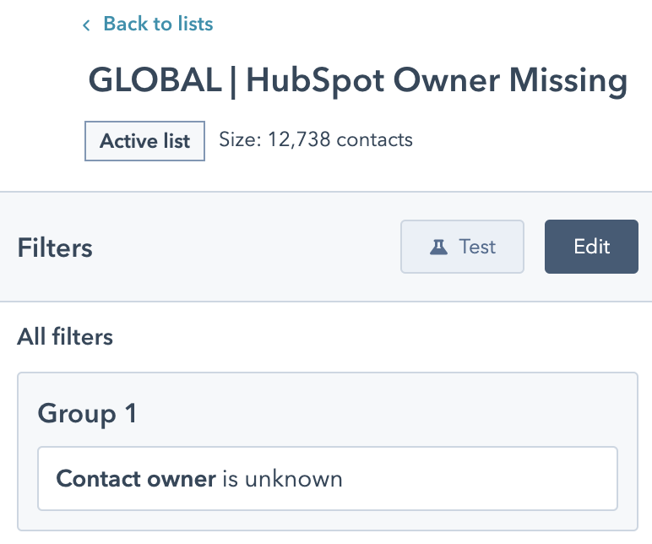Click the All filters label
This screenshot has width=652, height=544.
coord(65,336)
